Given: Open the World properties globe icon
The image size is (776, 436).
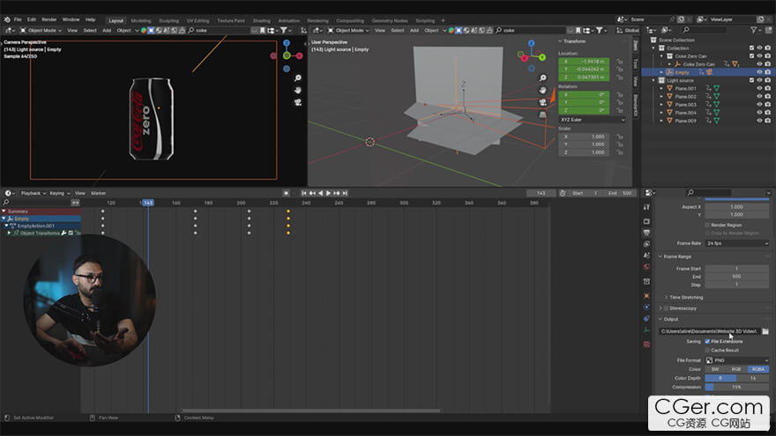Looking at the screenshot, I should click(646, 266).
